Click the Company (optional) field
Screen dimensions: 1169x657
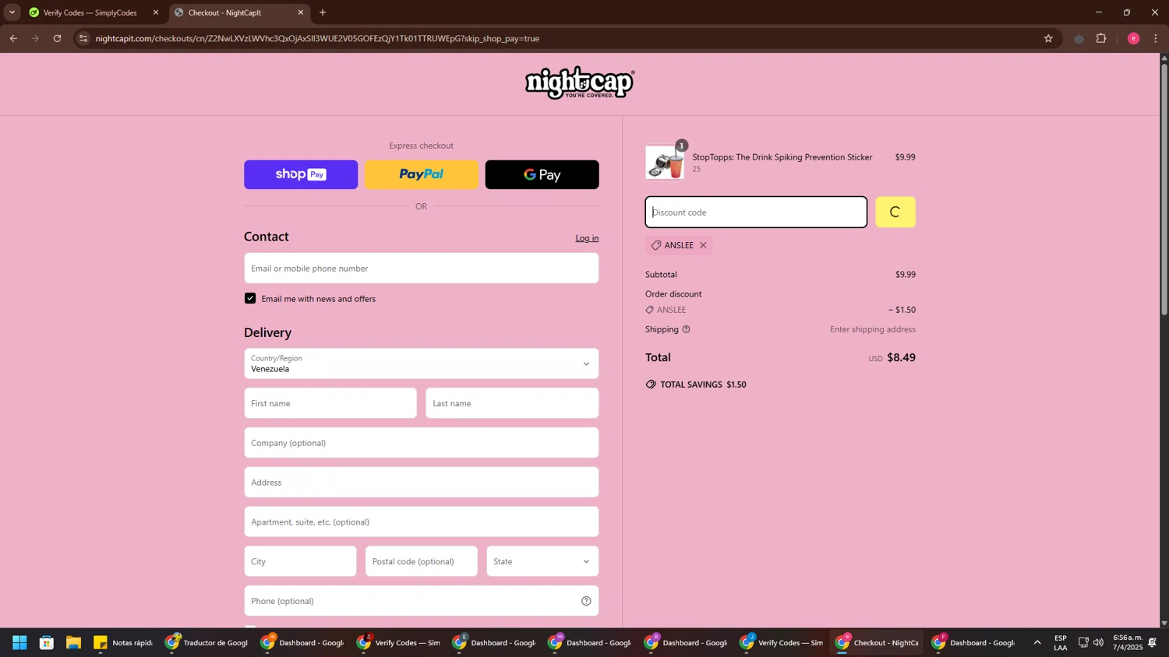click(x=421, y=443)
